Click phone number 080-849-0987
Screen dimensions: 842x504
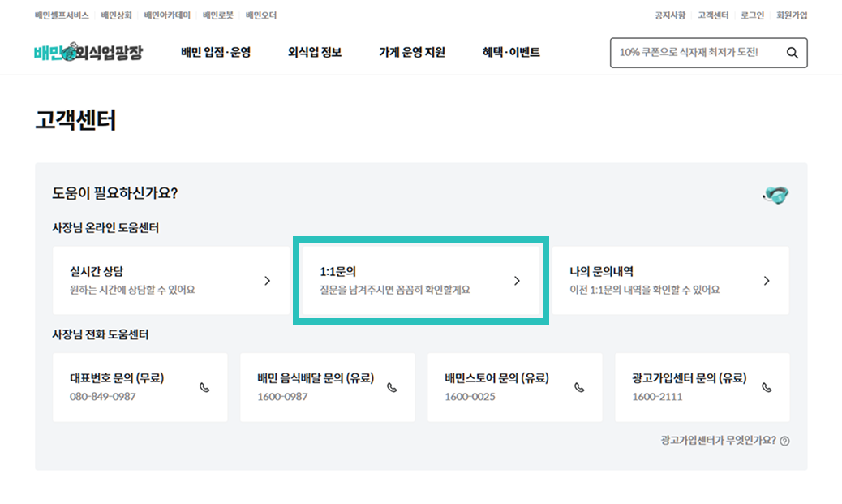102,397
